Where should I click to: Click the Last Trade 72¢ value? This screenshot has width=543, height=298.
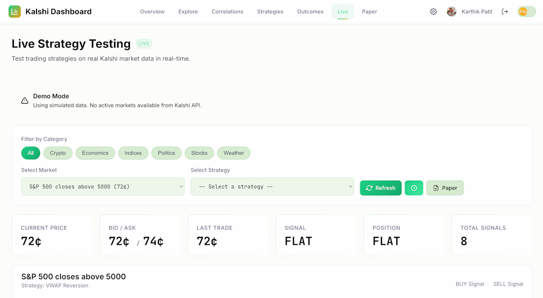(x=207, y=241)
